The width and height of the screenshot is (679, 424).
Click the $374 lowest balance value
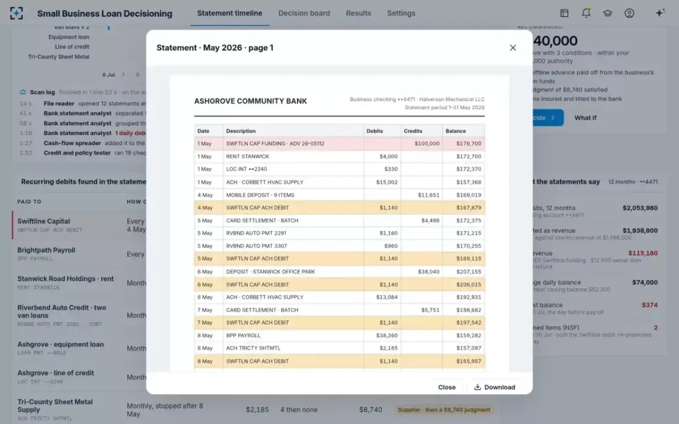tap(650, 305)
